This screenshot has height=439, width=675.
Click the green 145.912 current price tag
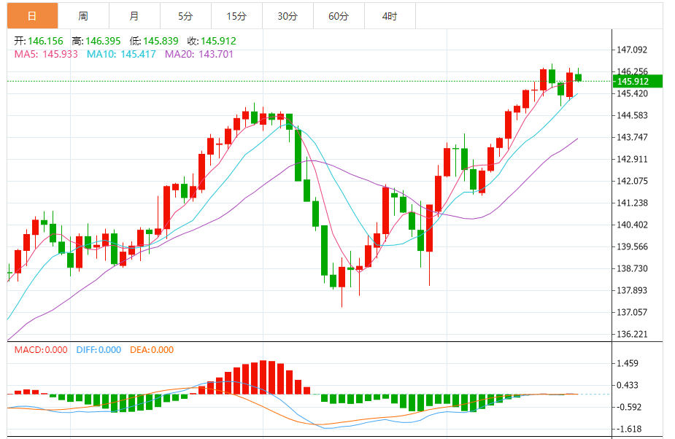(x=638, y=82)
